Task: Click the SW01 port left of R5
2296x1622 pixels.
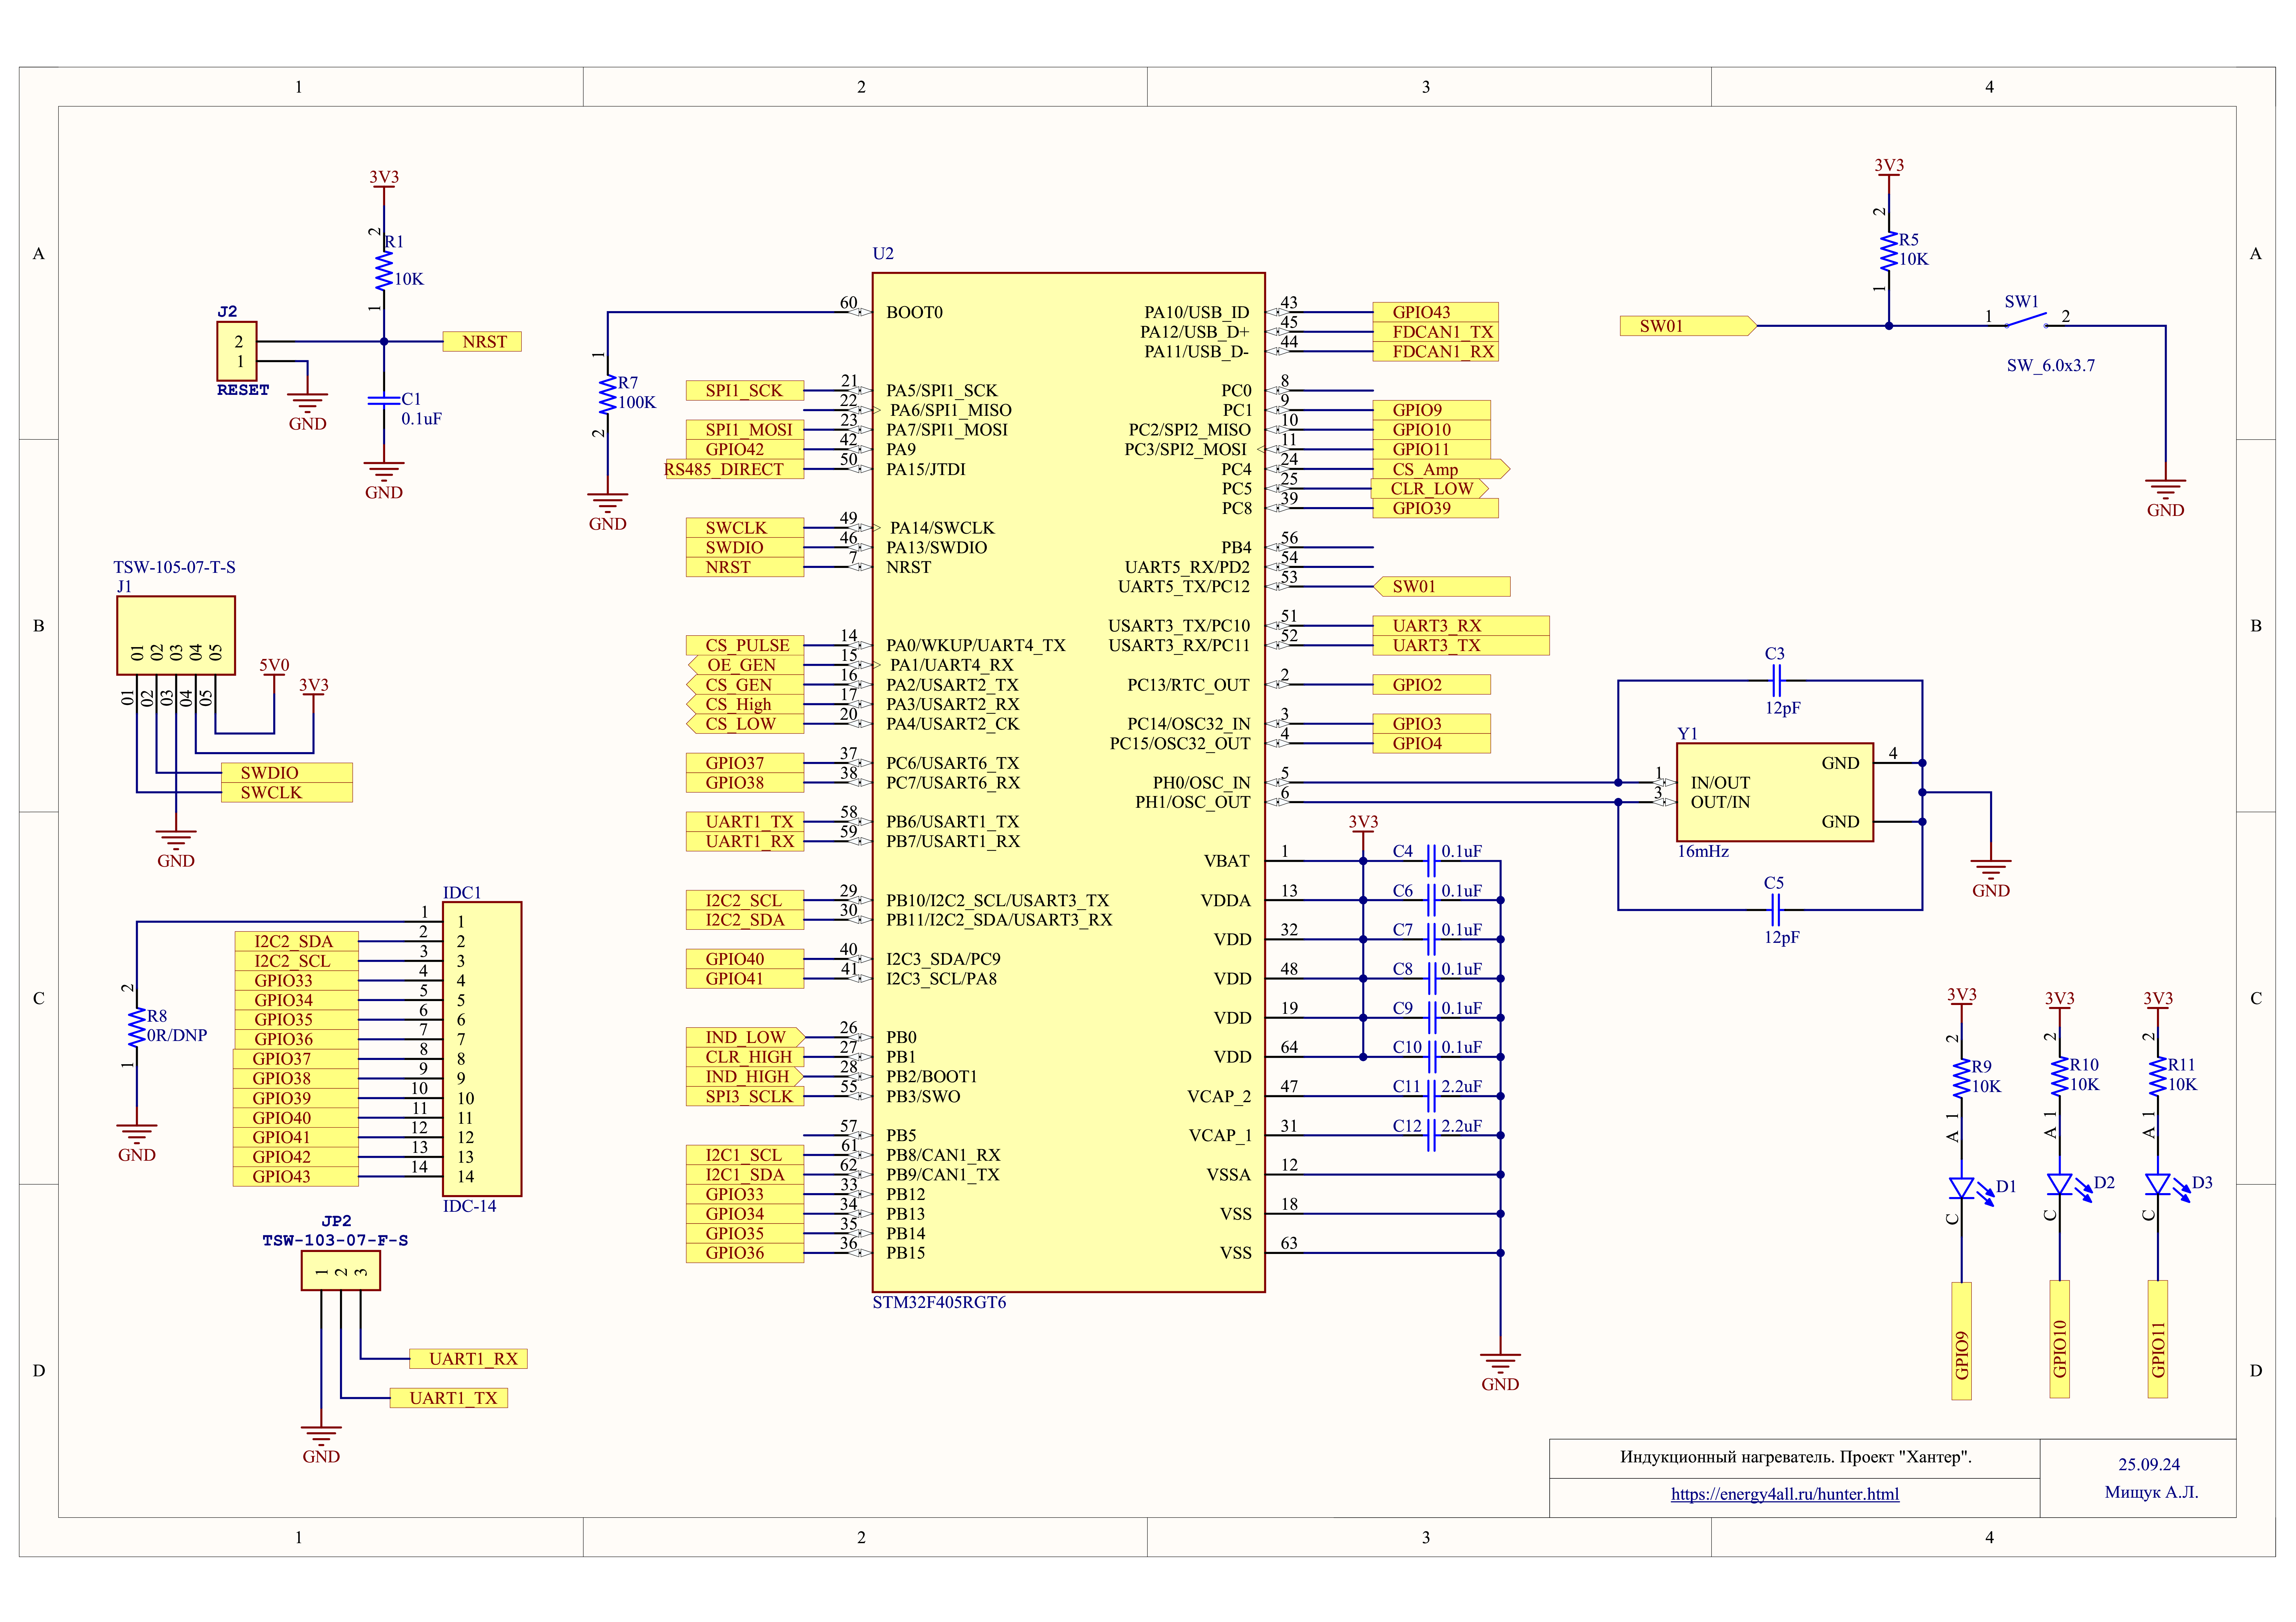Action: tap(1688, 326)
